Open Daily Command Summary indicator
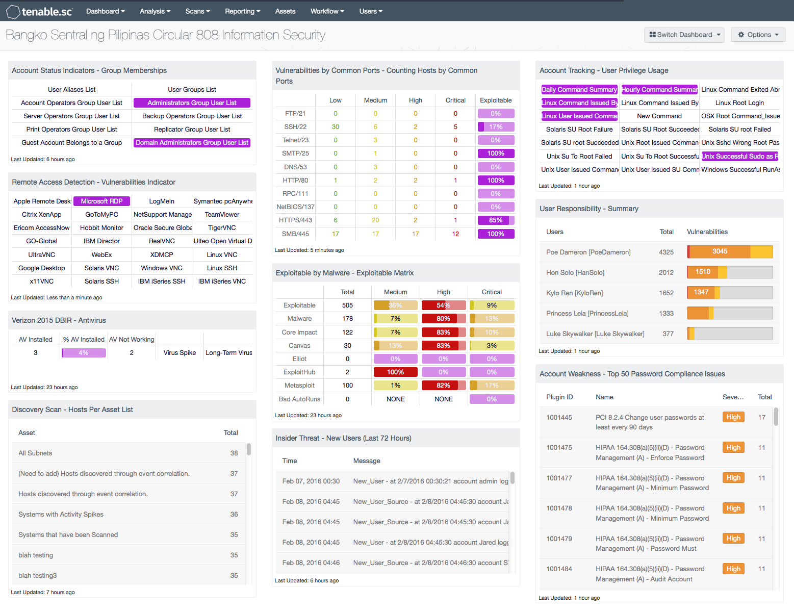 [579, 89]
